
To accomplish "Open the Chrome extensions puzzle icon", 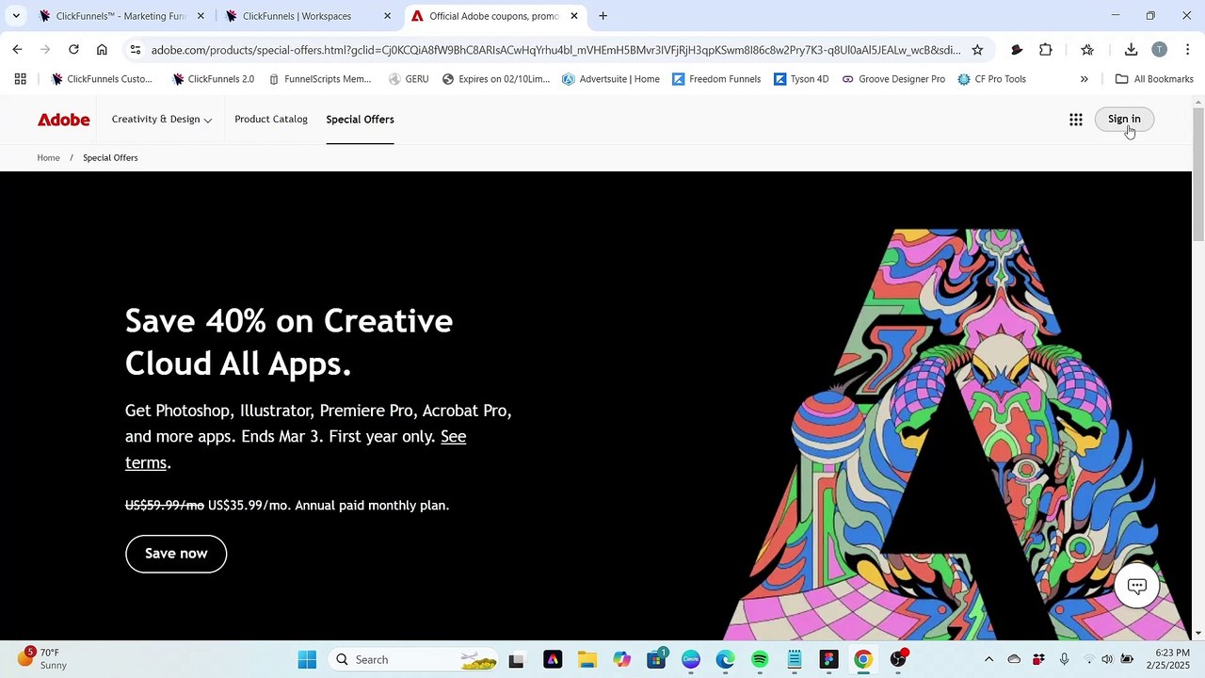I will [1046, 50].
